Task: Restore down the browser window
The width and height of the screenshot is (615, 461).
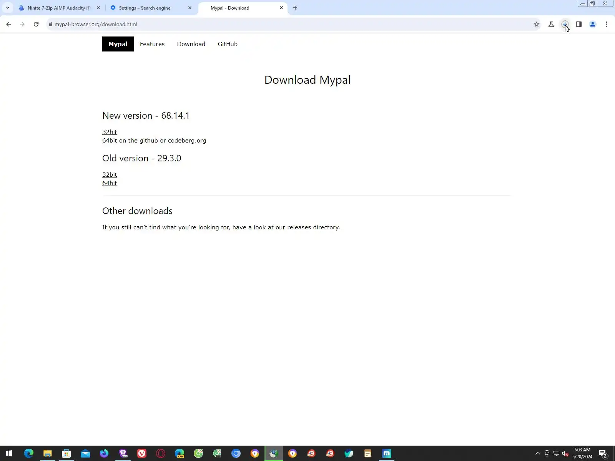Action: 592,4
